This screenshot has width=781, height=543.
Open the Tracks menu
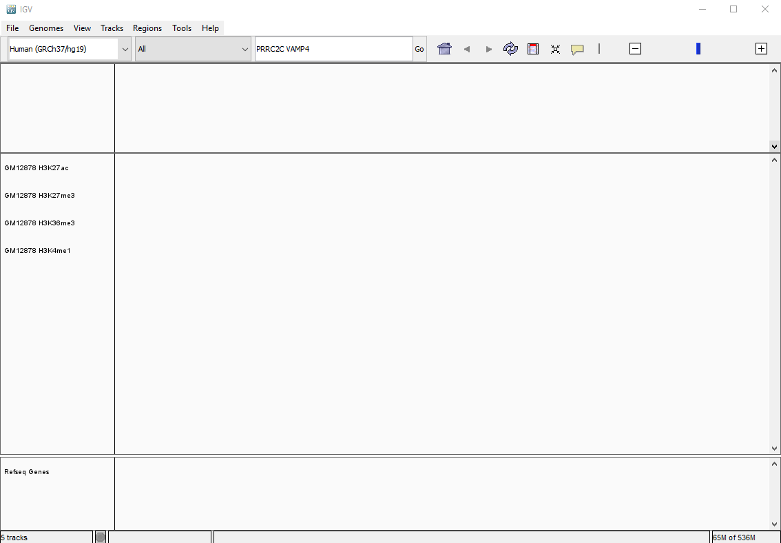point(112,28)
